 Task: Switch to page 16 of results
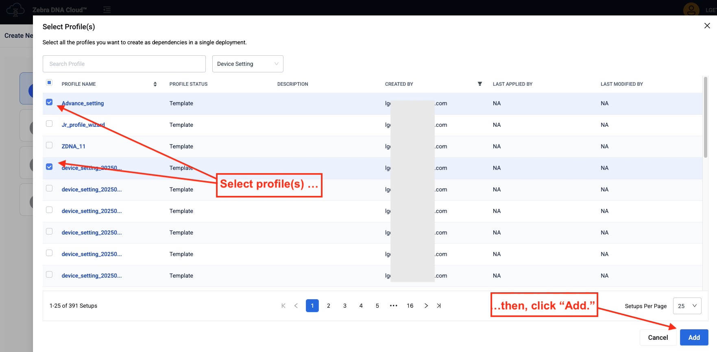click(x=410, y=306)
